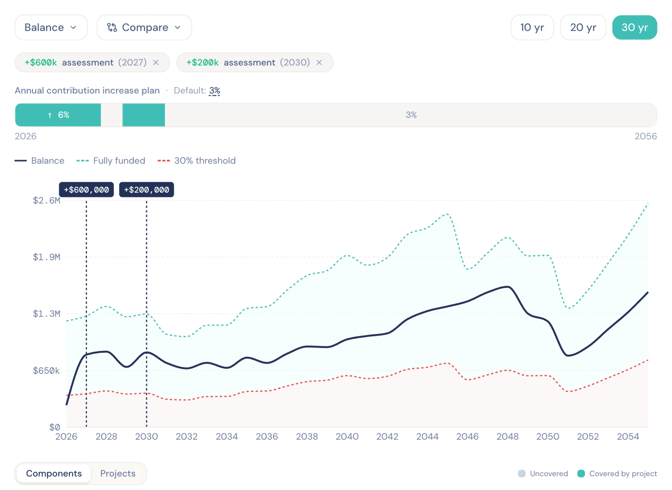The height and width of the screenshot is (490, 672).
Task: Select the 30 yr range
Action: click(634, 28)
